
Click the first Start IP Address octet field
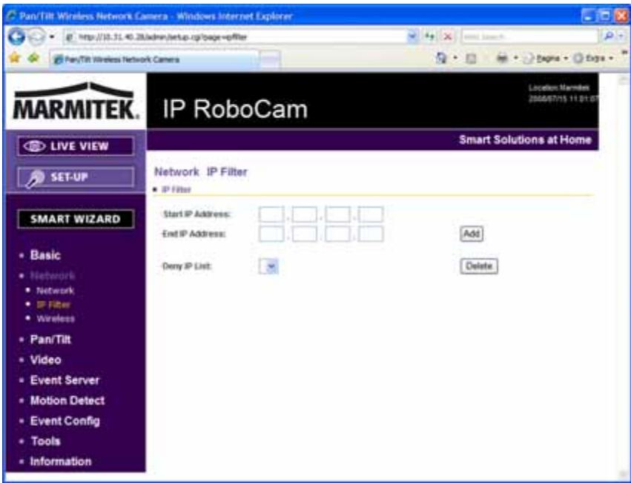pyautogui.click(x=271, y=214)
